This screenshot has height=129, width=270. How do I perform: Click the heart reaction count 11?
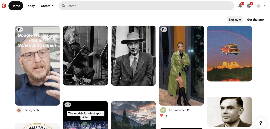coord(163,116)
